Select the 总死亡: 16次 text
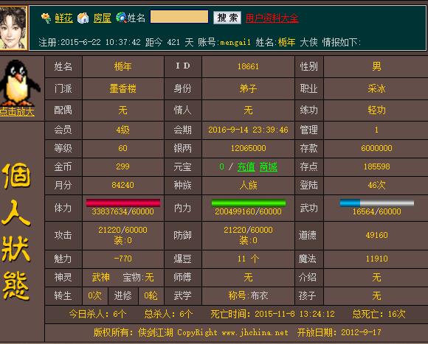 tap(379, 314)
